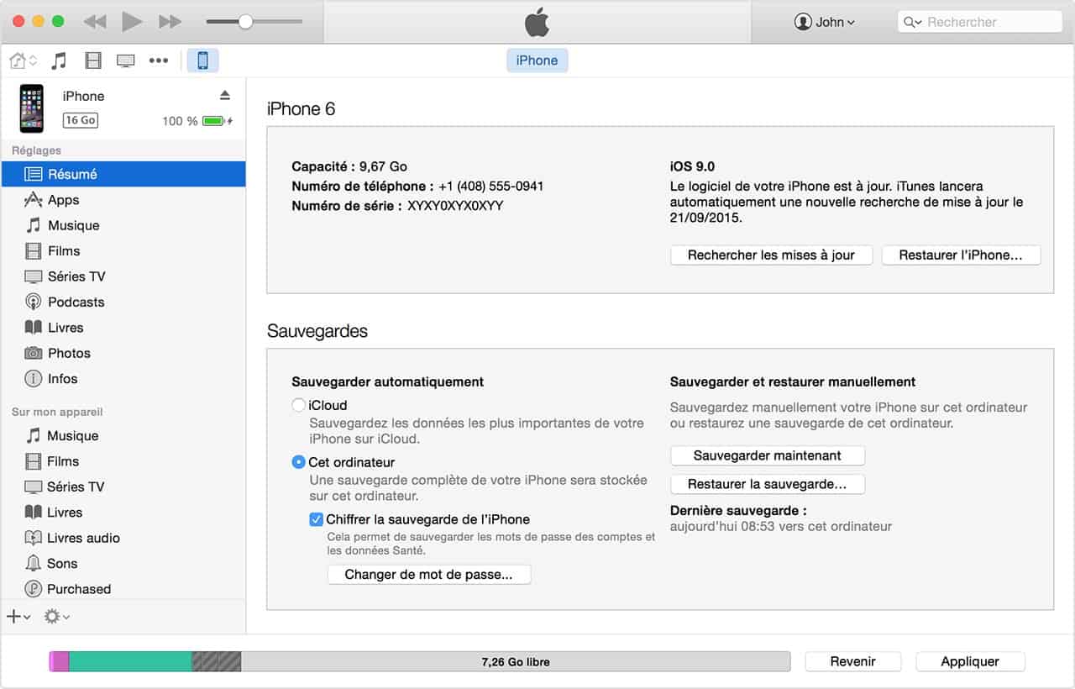Open the gear actions menu

click(x=56, y=617)
